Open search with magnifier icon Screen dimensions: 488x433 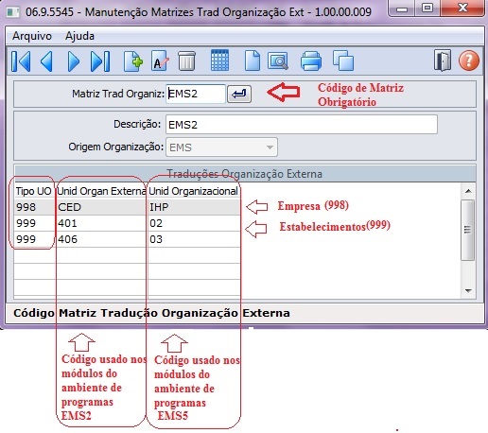tap(278, 61)
